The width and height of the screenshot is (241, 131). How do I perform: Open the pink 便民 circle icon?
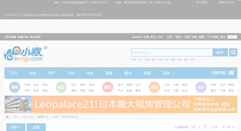pos(108,87)
